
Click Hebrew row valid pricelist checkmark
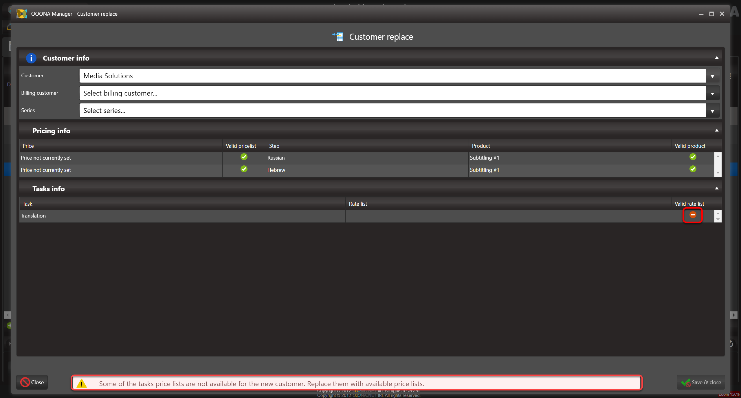244,169
